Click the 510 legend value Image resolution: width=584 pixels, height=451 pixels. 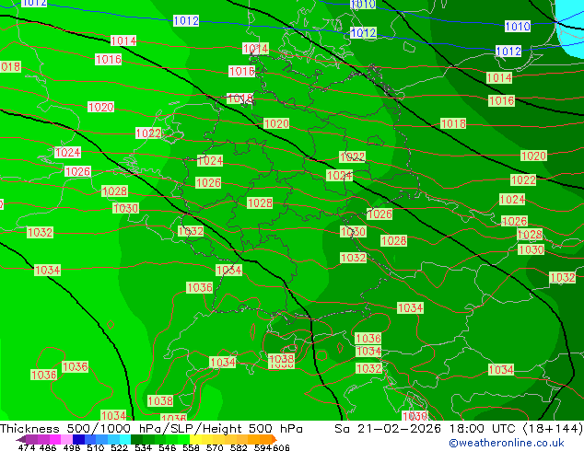pos(96,447)
